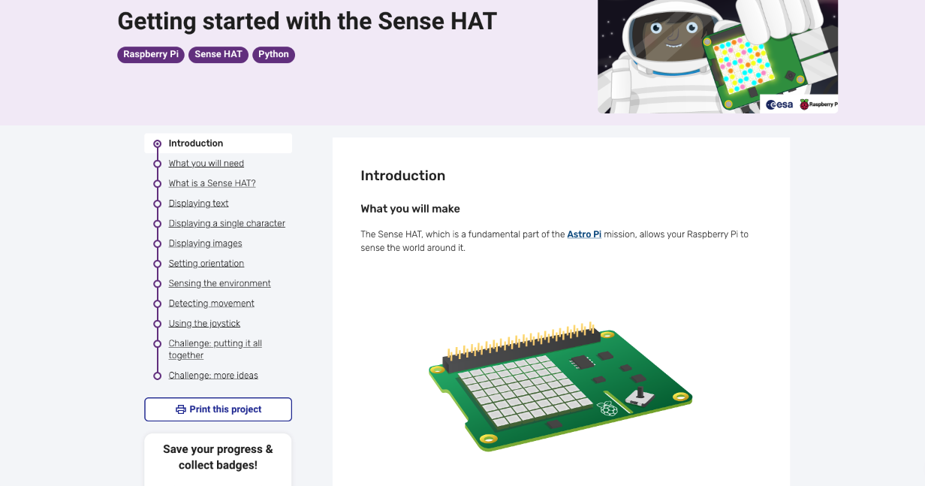Click the Raspberry Pi topic tag
This screenshot has width=925, height=486.
(150, 54)
